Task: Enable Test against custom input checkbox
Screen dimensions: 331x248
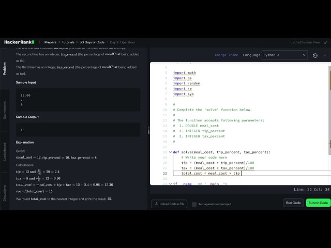Action: (194, 204)
